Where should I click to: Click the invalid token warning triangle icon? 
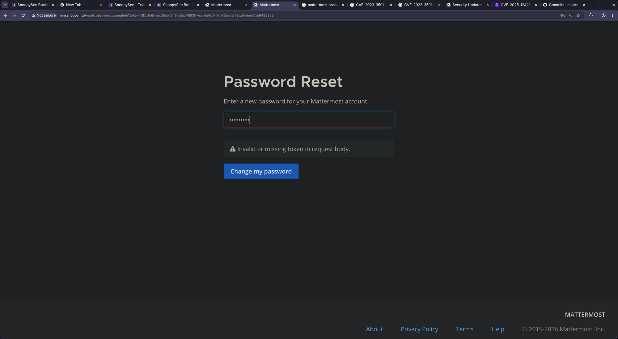[x=233, y=149]
